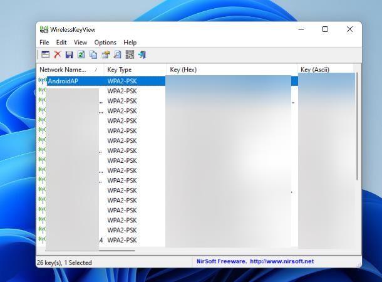Minimize the WirelessKeyView window
Image resolution: width=382 pixels, height=282 pixels.
[301, 29]
